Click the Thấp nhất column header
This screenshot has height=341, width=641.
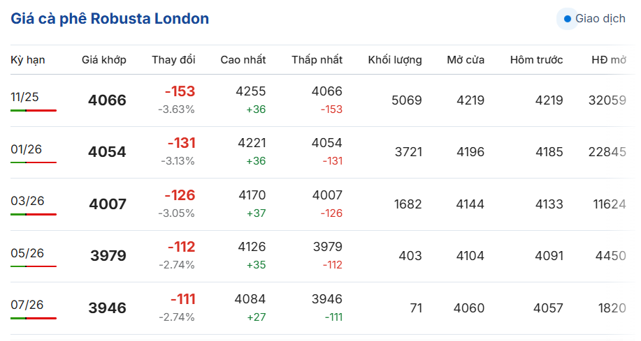(x=317, y=60)
